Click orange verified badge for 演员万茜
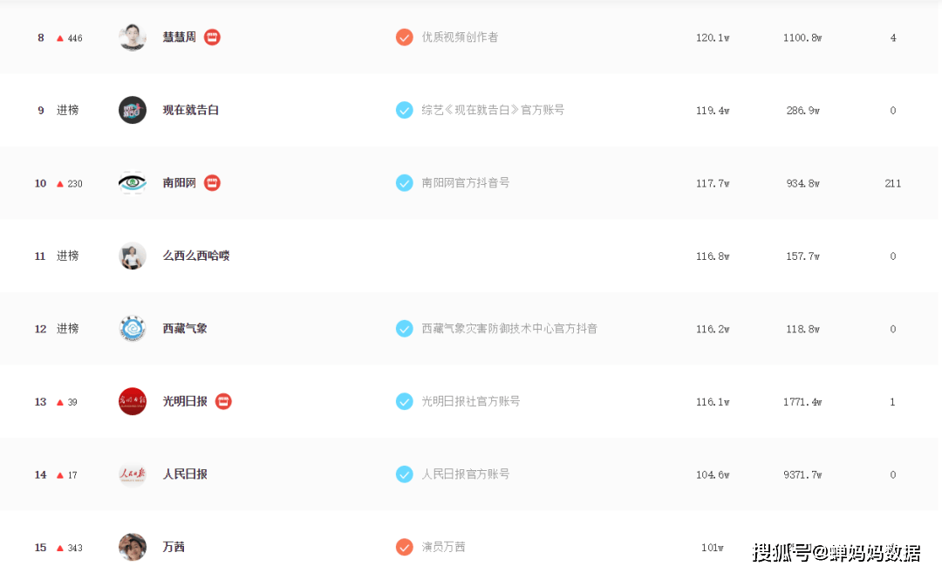The image size is (942, 573). pyautogui.click(x=404, y=547)
